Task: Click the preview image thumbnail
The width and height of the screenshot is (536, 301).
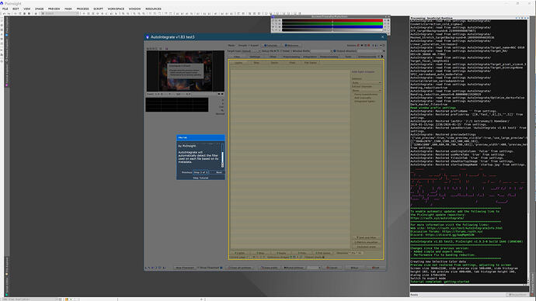Action: (x=186, y=71)
